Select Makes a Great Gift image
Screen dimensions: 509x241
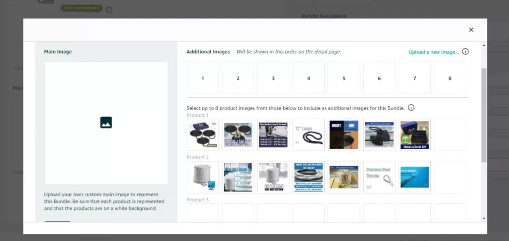point(415,135)
